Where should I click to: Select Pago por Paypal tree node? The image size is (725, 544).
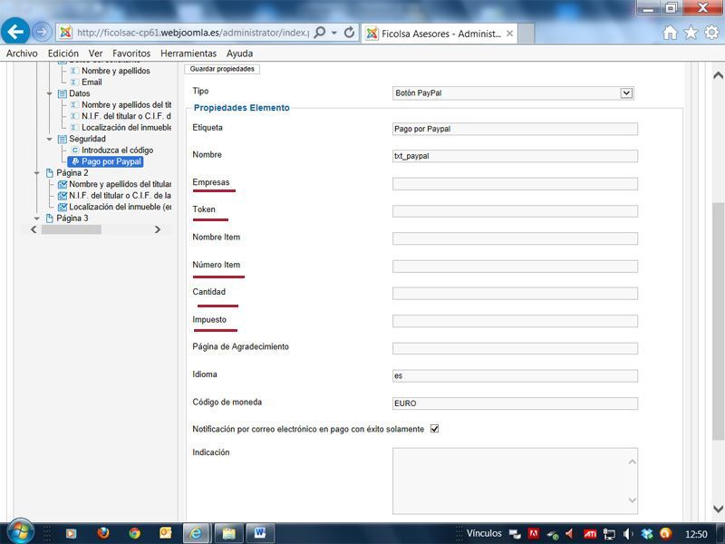pyautogui.click(x=106, y=161)
